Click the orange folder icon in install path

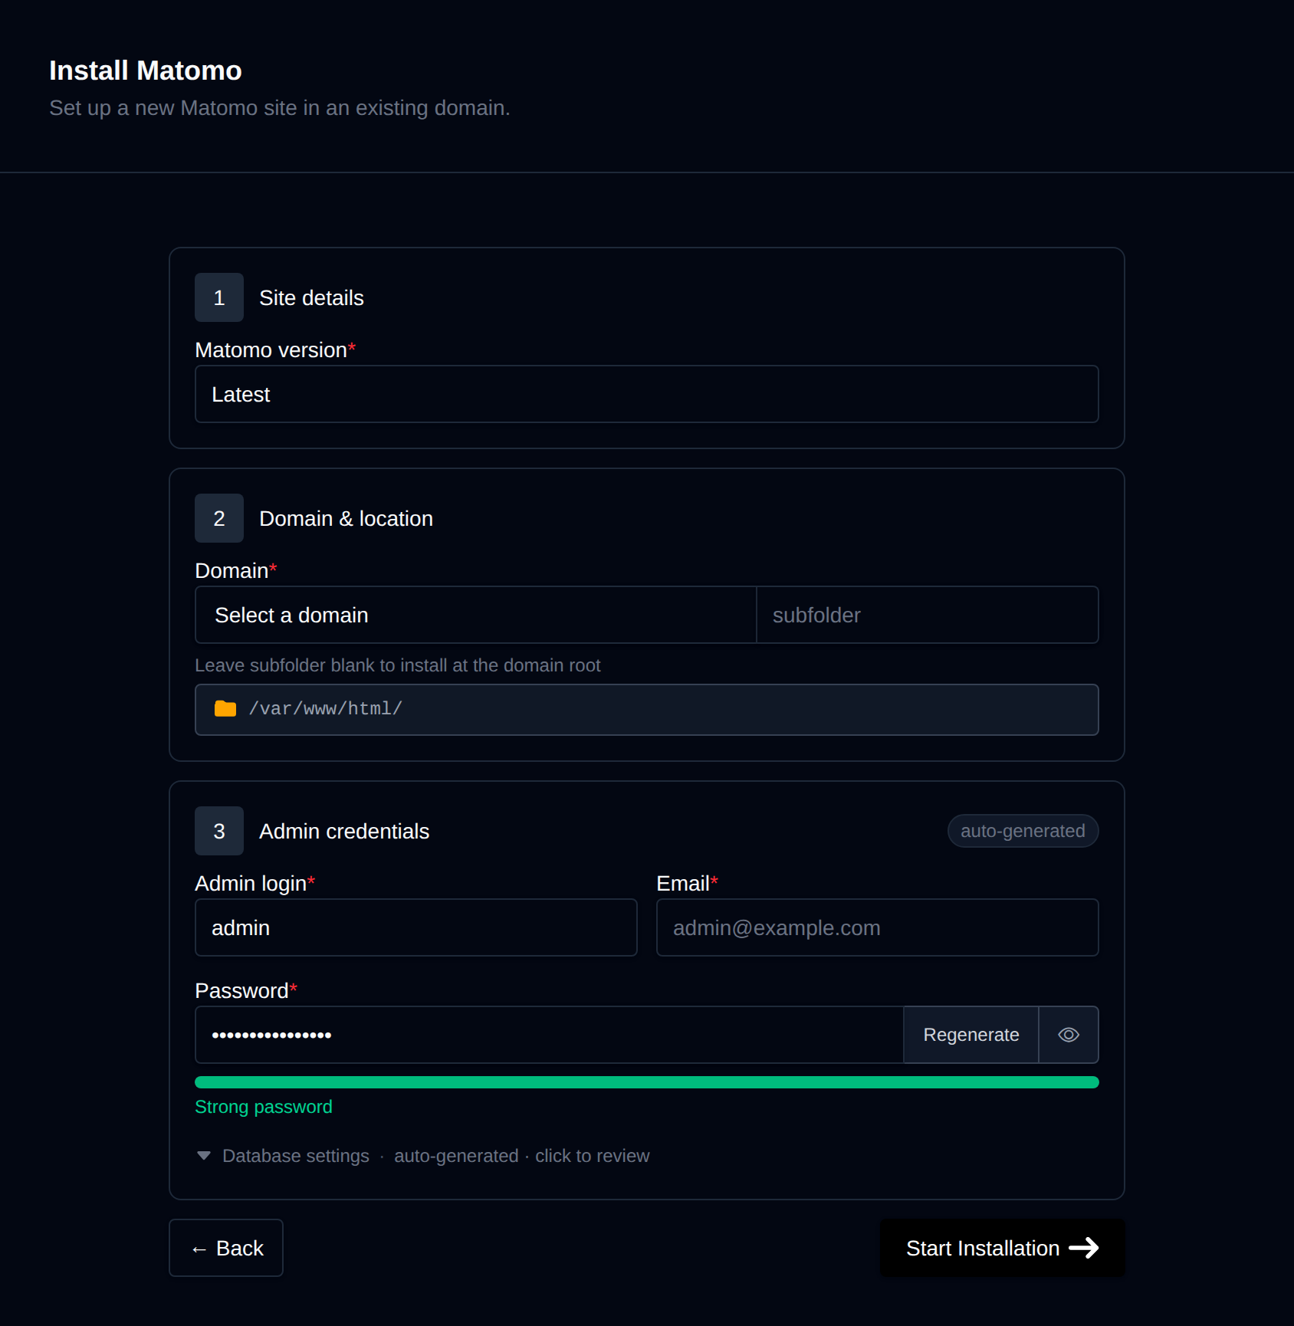225,709
